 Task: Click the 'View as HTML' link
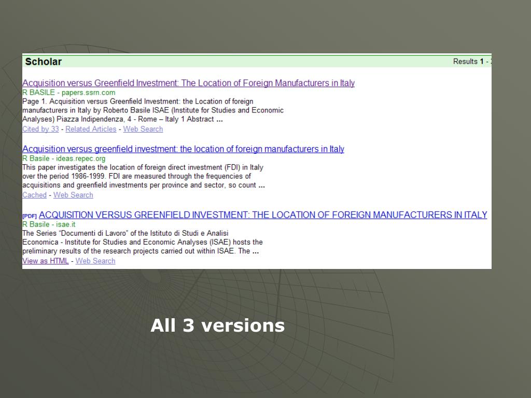pos(45,261)
